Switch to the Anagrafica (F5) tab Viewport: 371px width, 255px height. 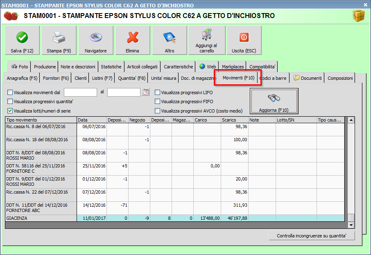22,78
